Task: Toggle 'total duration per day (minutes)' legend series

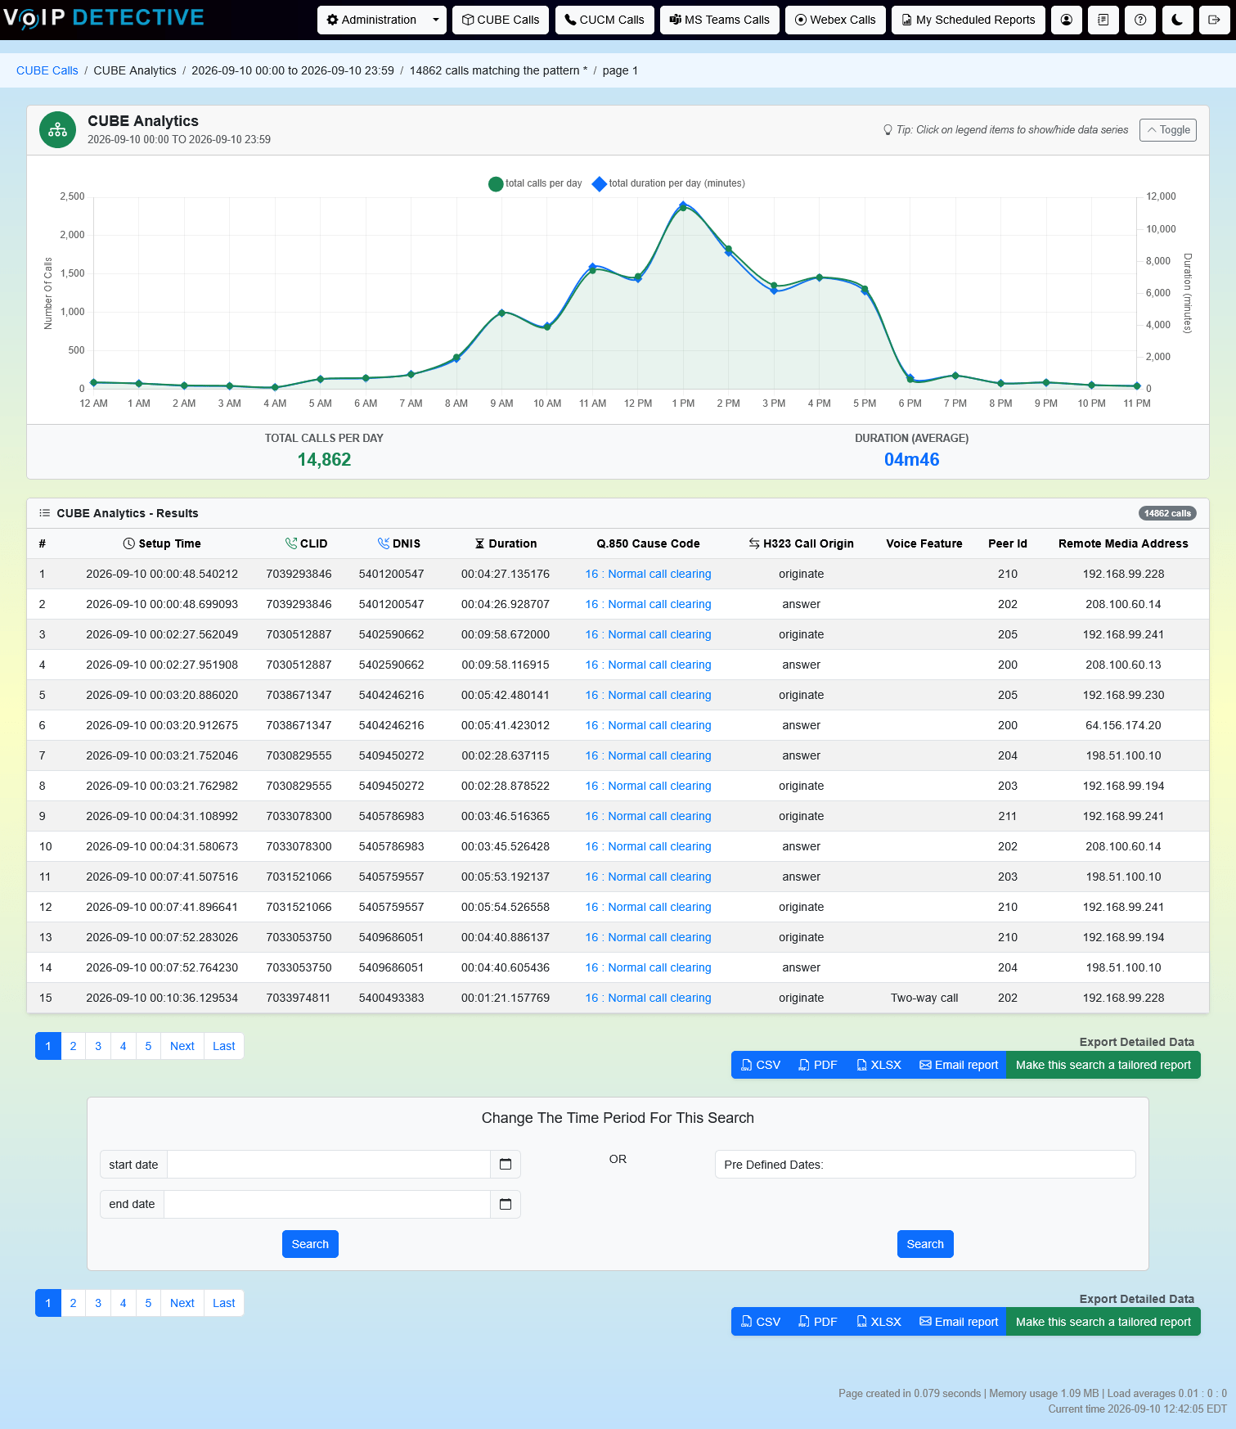Action: point(668,183)
